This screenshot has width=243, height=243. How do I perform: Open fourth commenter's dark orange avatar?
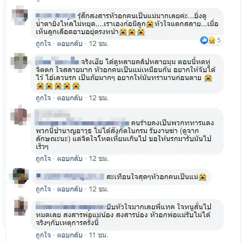tap(20, 177)
